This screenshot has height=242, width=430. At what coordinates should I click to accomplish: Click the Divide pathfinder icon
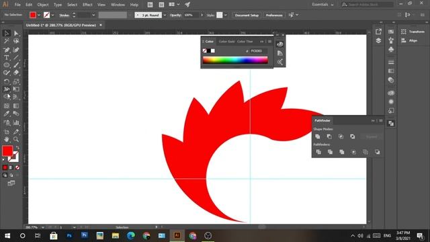[318, 152]
